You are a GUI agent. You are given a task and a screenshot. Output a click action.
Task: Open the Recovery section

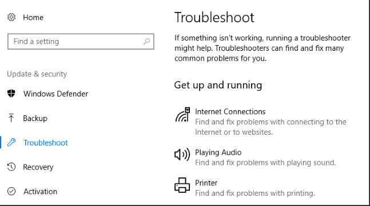point(38,167)
